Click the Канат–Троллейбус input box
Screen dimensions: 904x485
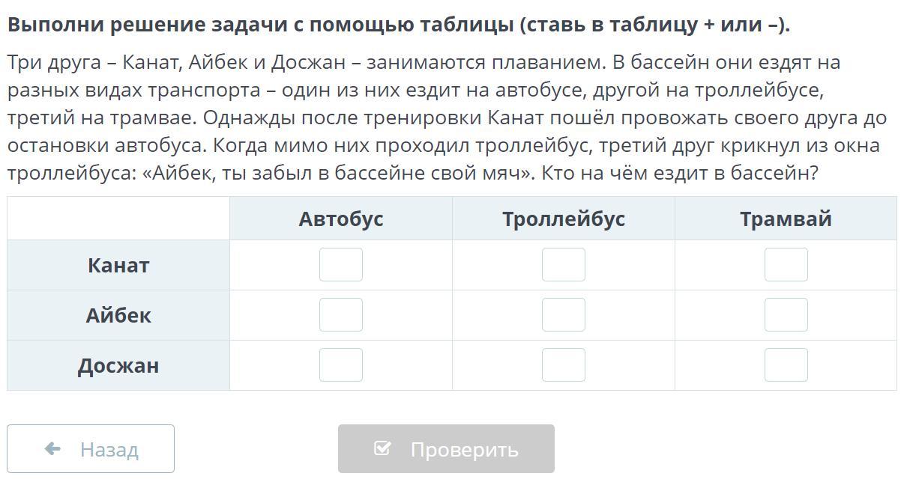(564, 265)
